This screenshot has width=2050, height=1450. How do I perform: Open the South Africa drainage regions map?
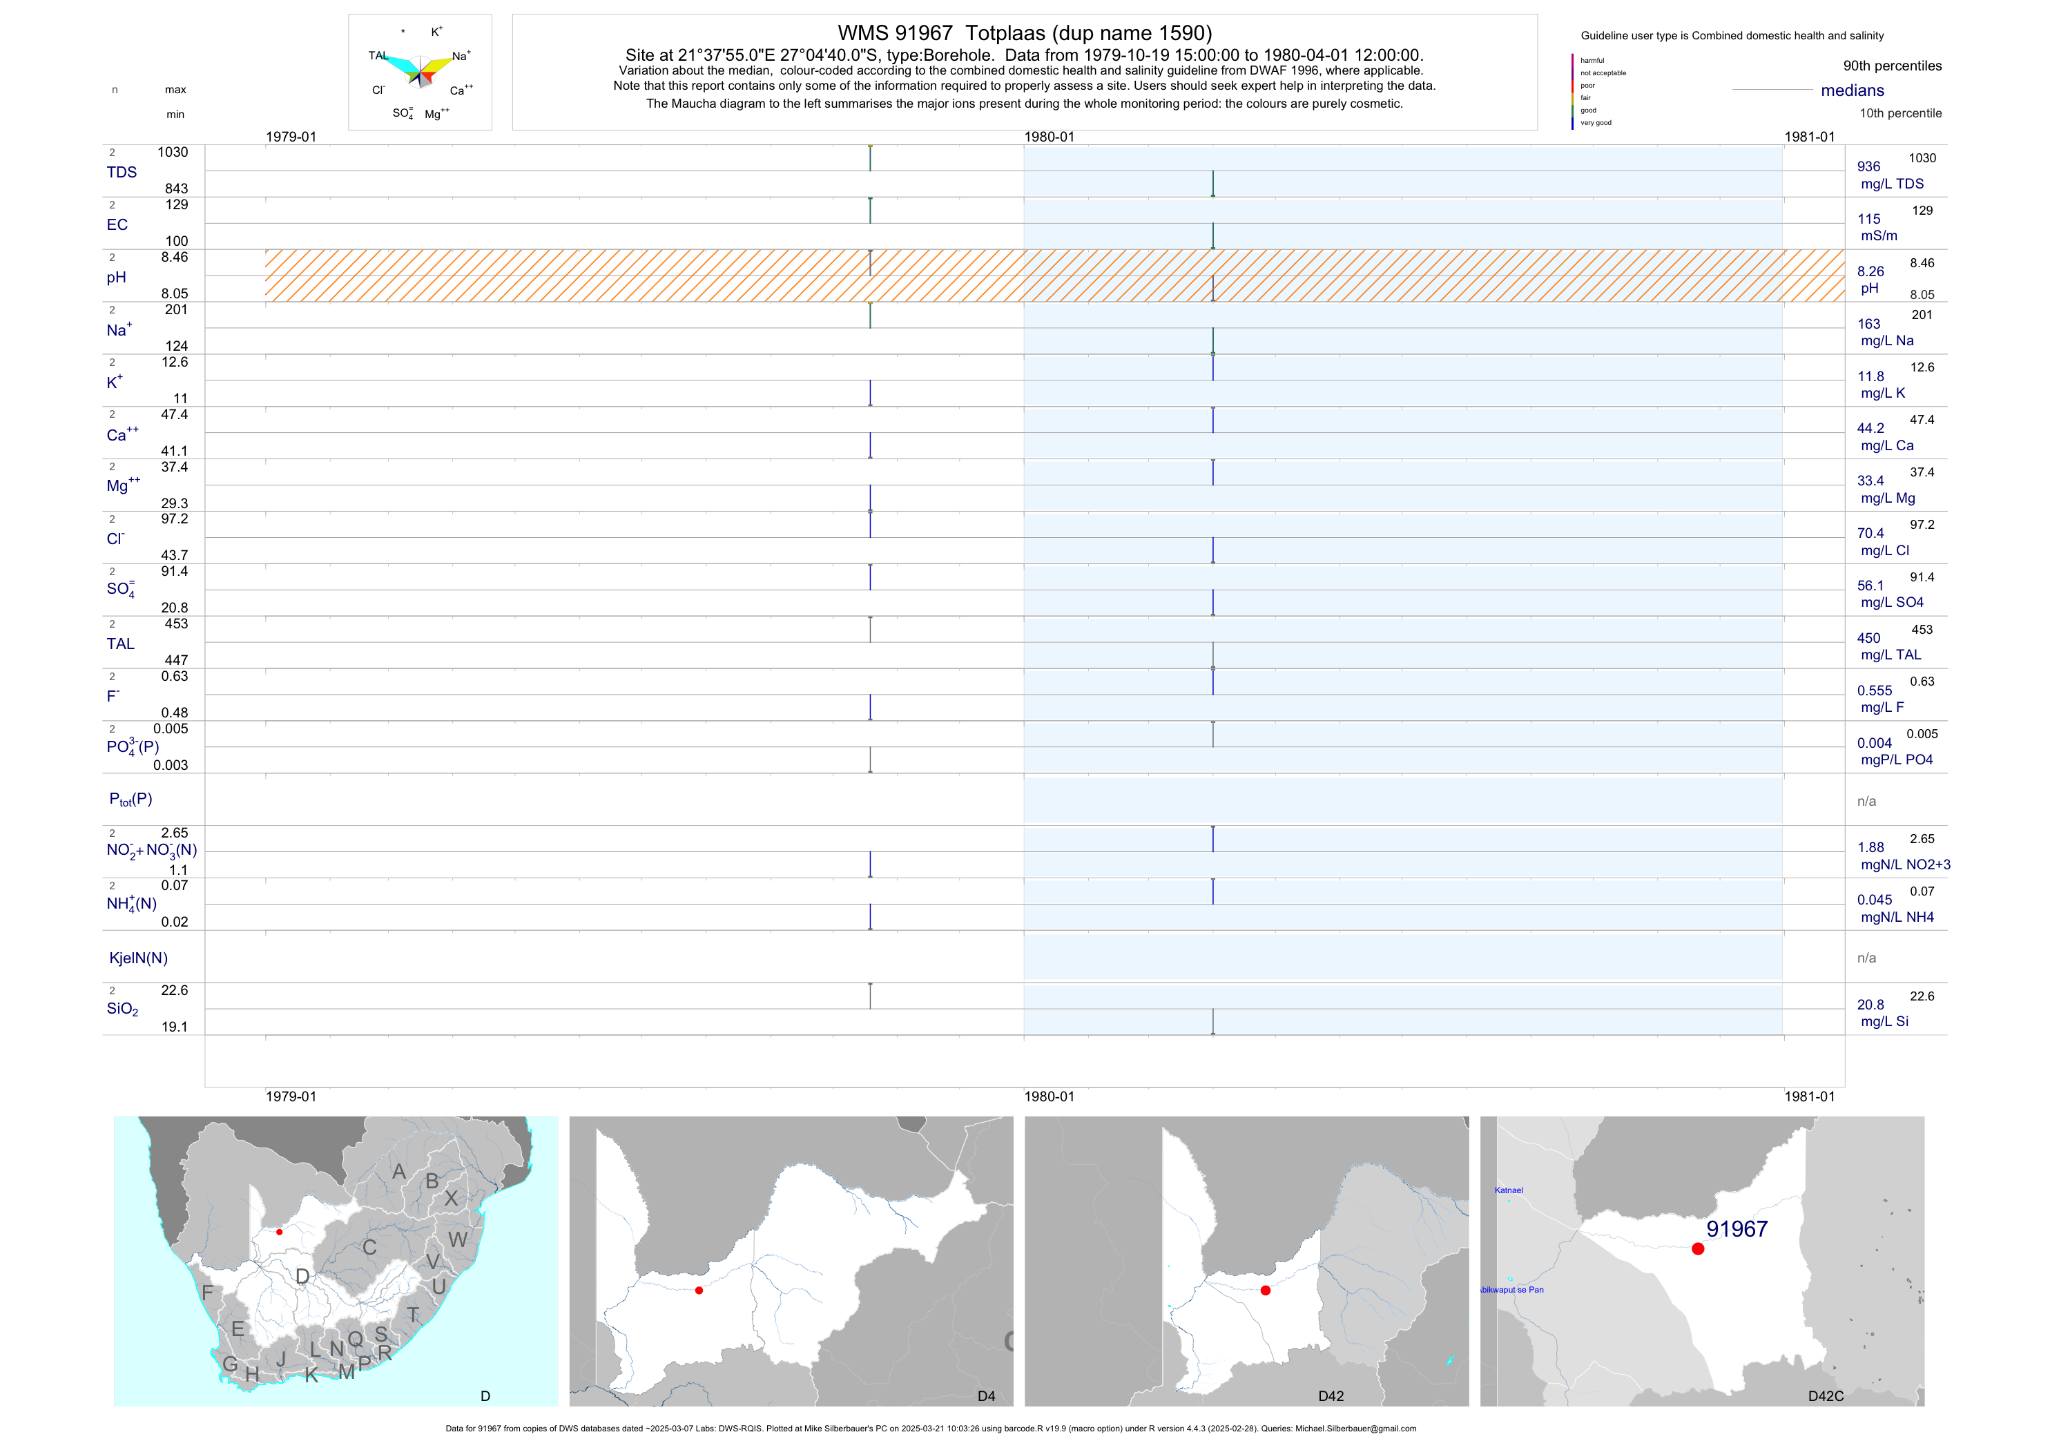(x=336, y=1261)
